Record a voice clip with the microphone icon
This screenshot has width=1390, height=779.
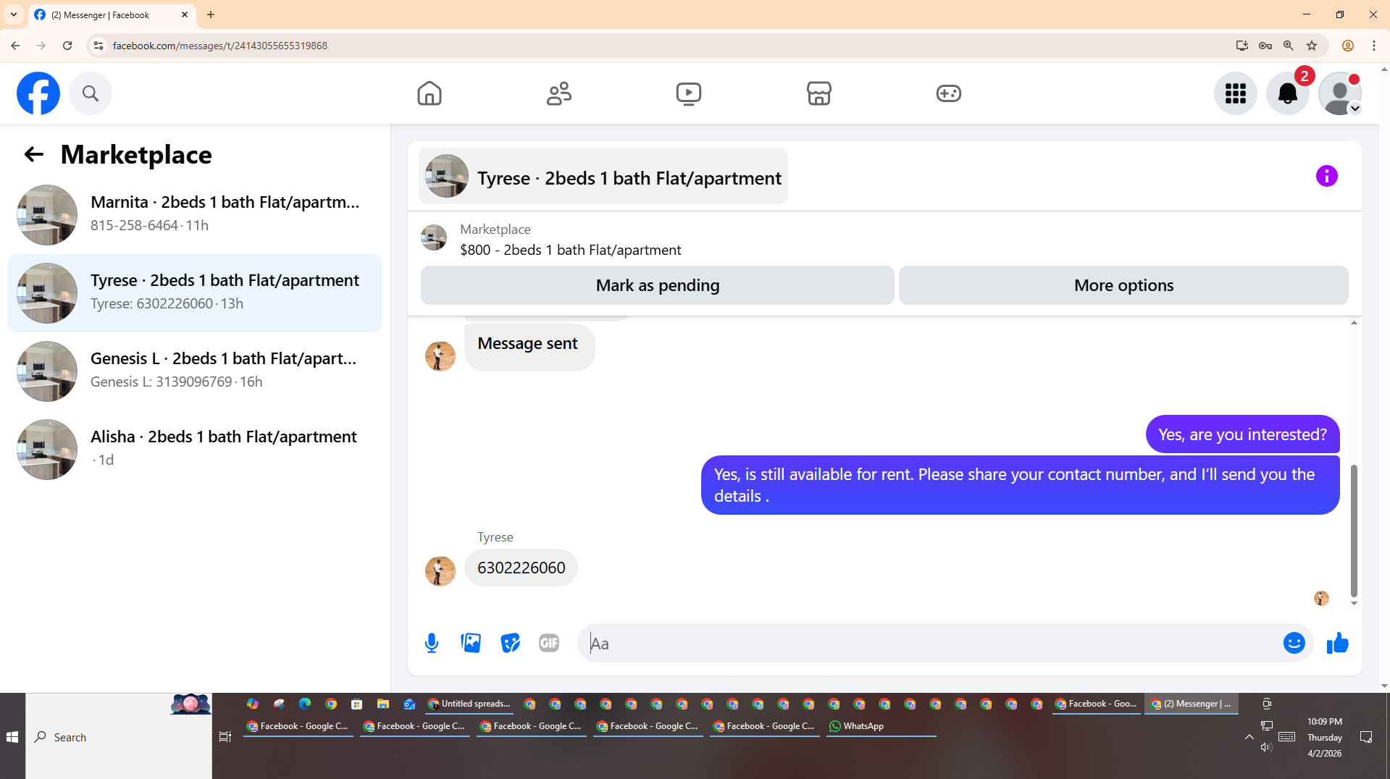(x=432, y=643)
